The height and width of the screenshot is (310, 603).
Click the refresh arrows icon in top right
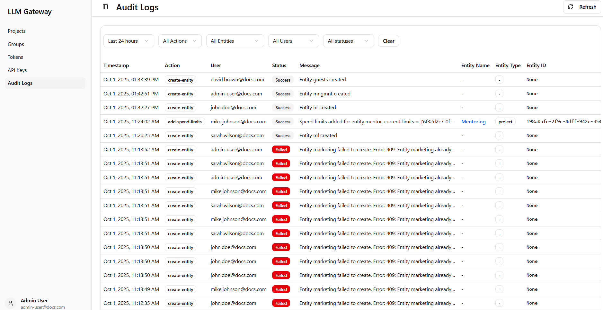point(571,7)
